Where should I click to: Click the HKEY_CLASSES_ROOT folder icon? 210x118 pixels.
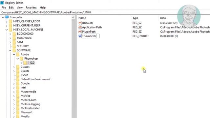[x=10, y=21]
